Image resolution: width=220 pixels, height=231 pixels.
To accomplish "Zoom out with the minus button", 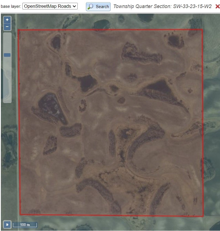I will [7, 27].
